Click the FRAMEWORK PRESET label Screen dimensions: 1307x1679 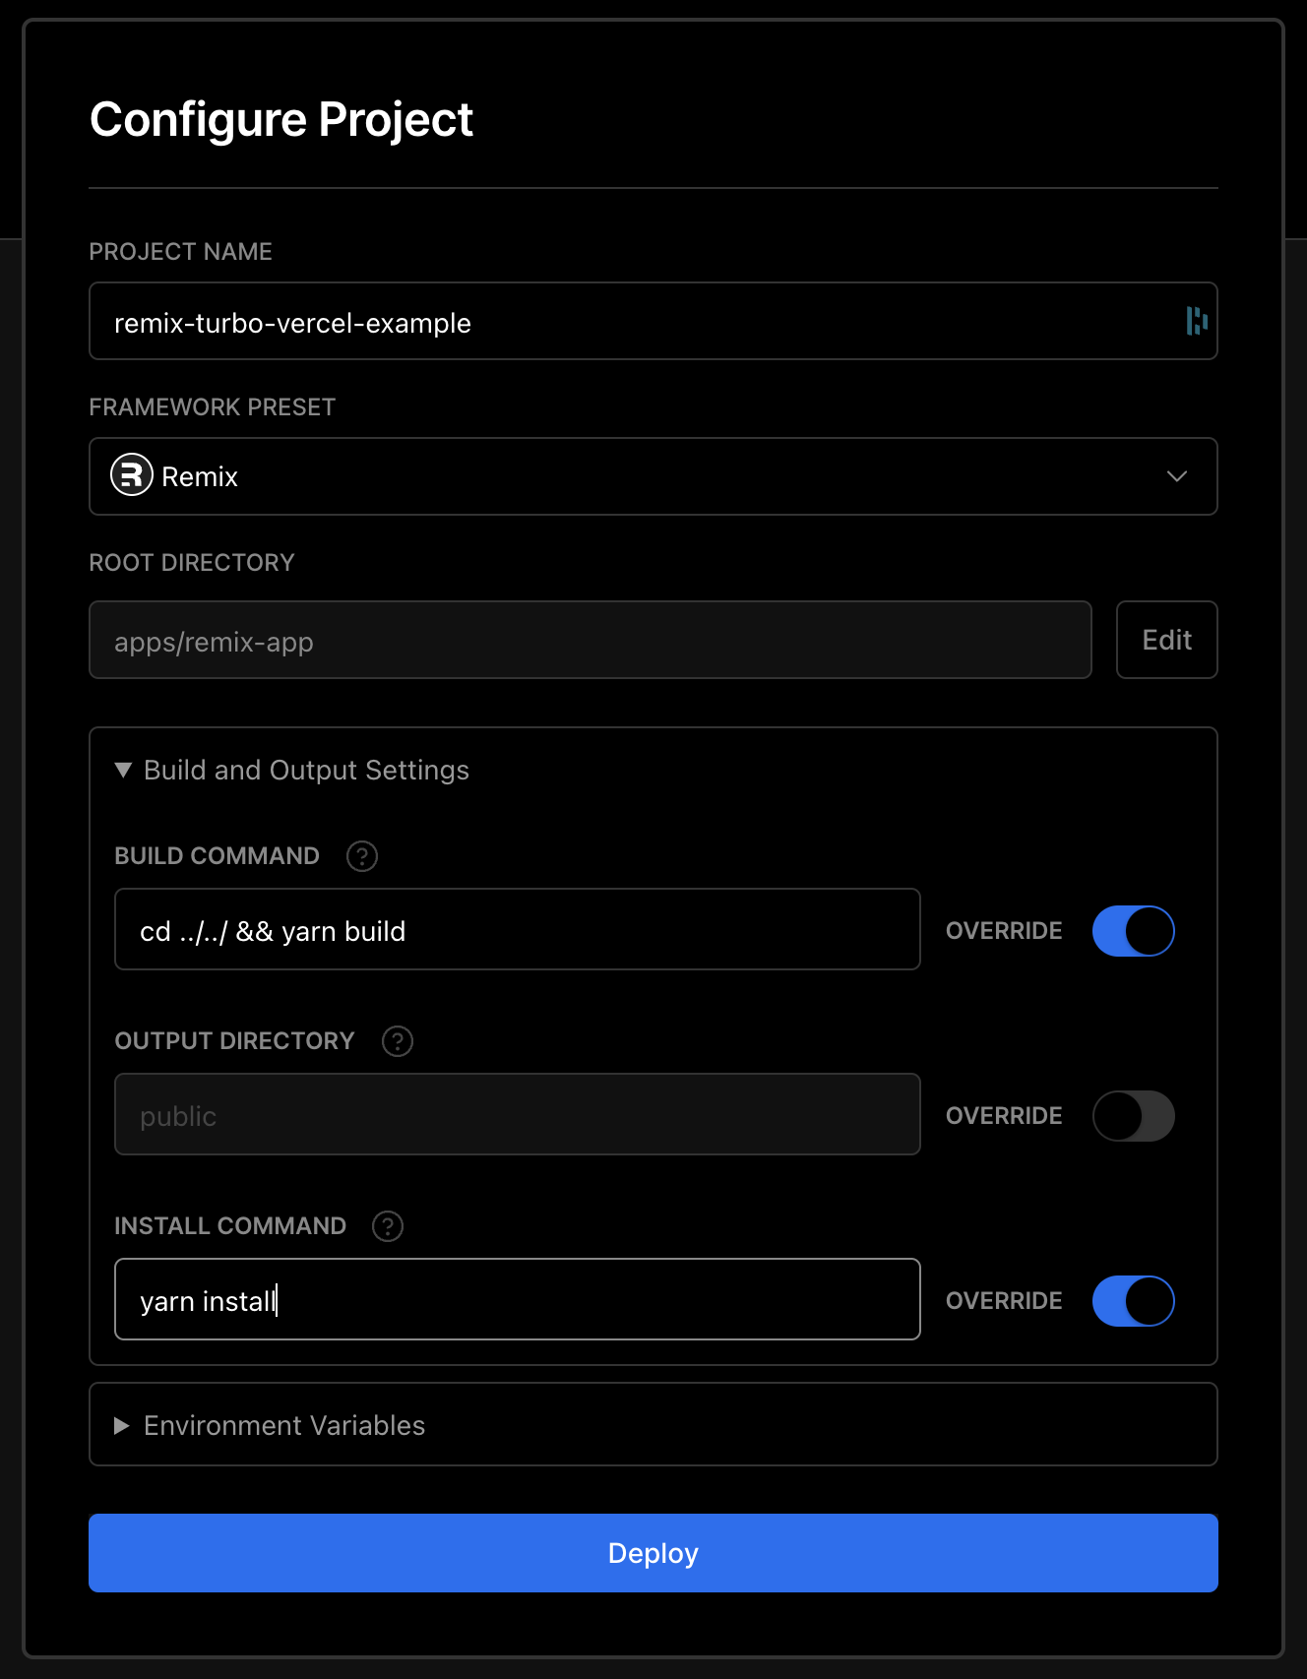[x=213, y=407]
